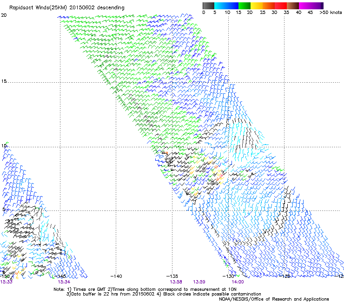The width and height of the screenshot is (344, 302).
Task: Click the latitude label '15'
Action: [4, 81]
